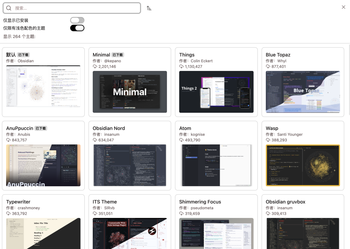
Task: Disable light color scheme themes only switch
Action: (77, 28)
